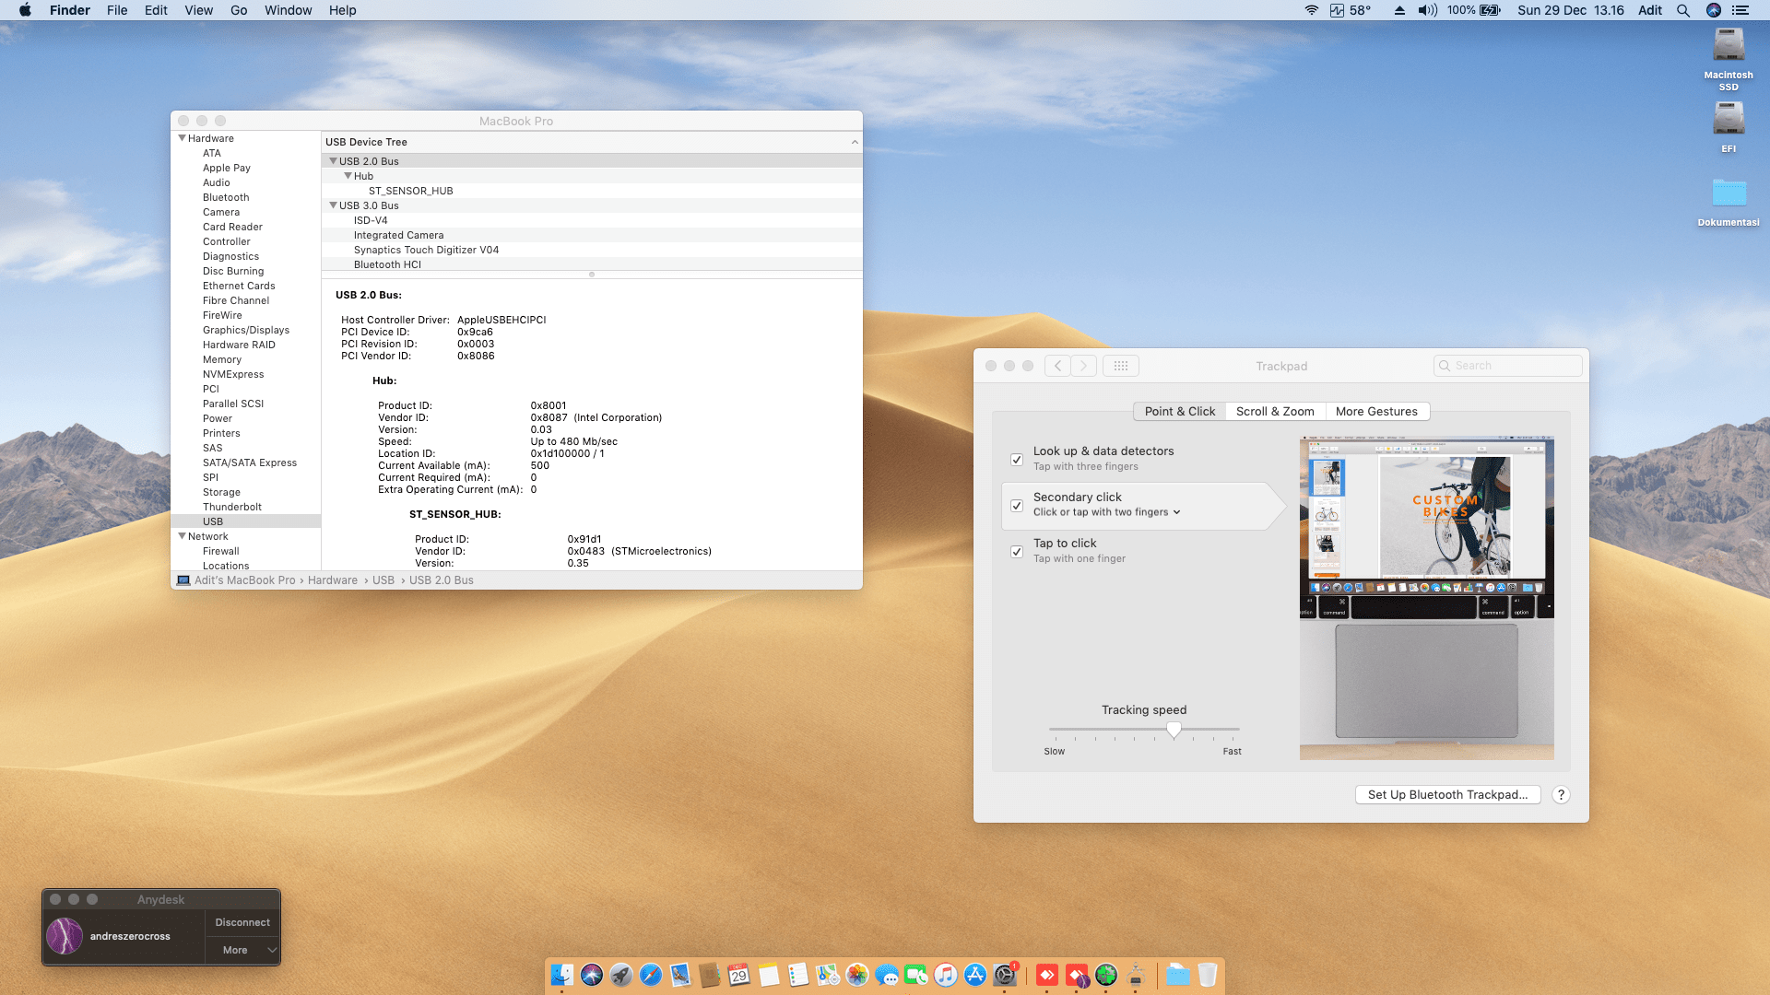This screenshot has width=1770, height=995.
Task: Open the More Gestures tab
Action: (1376, 412)
